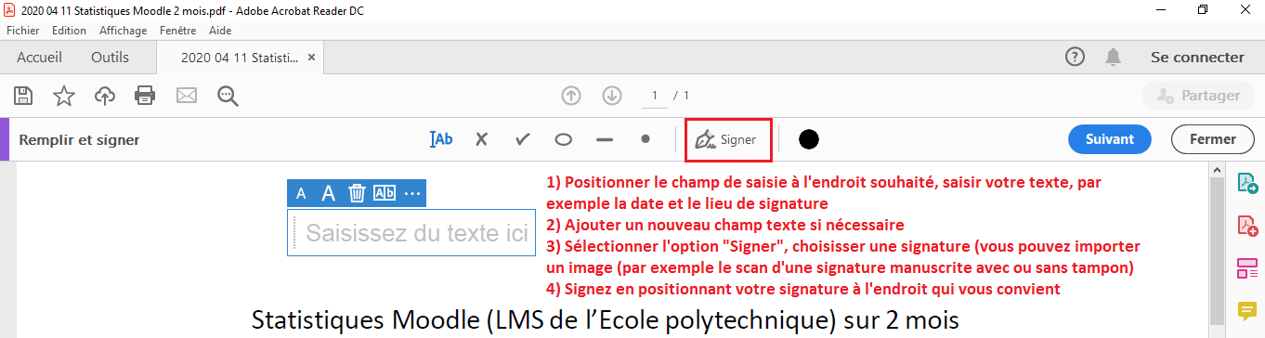1265x338 pixels.
Task: Select the cross mark tool
Action: pyautogui.click(x=481, y=139)
